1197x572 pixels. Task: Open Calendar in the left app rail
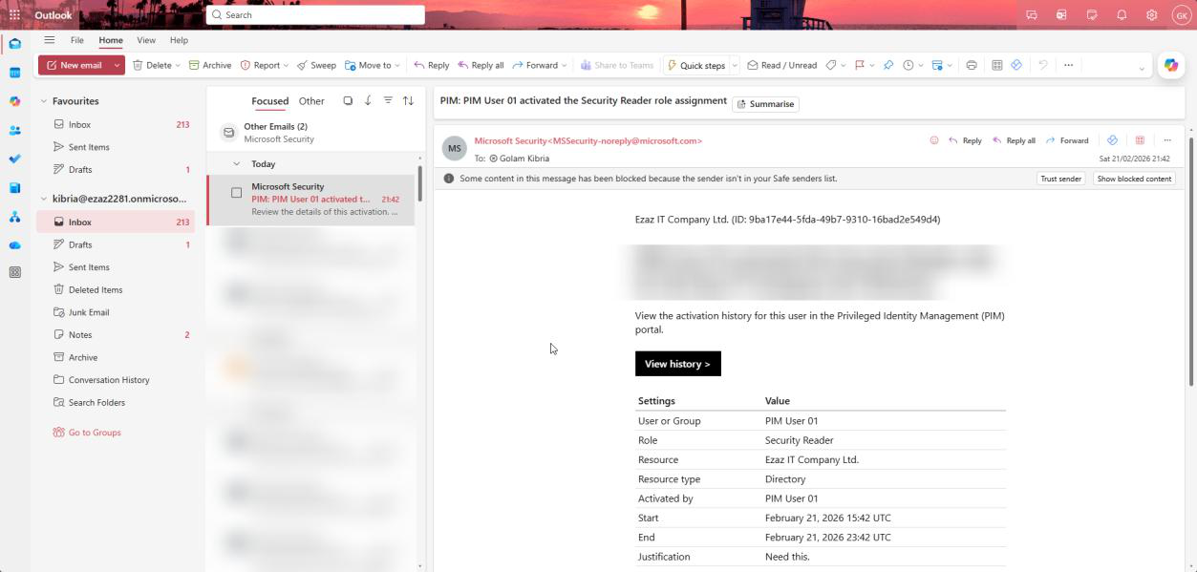pyautogui.click(x=14, y=73)
